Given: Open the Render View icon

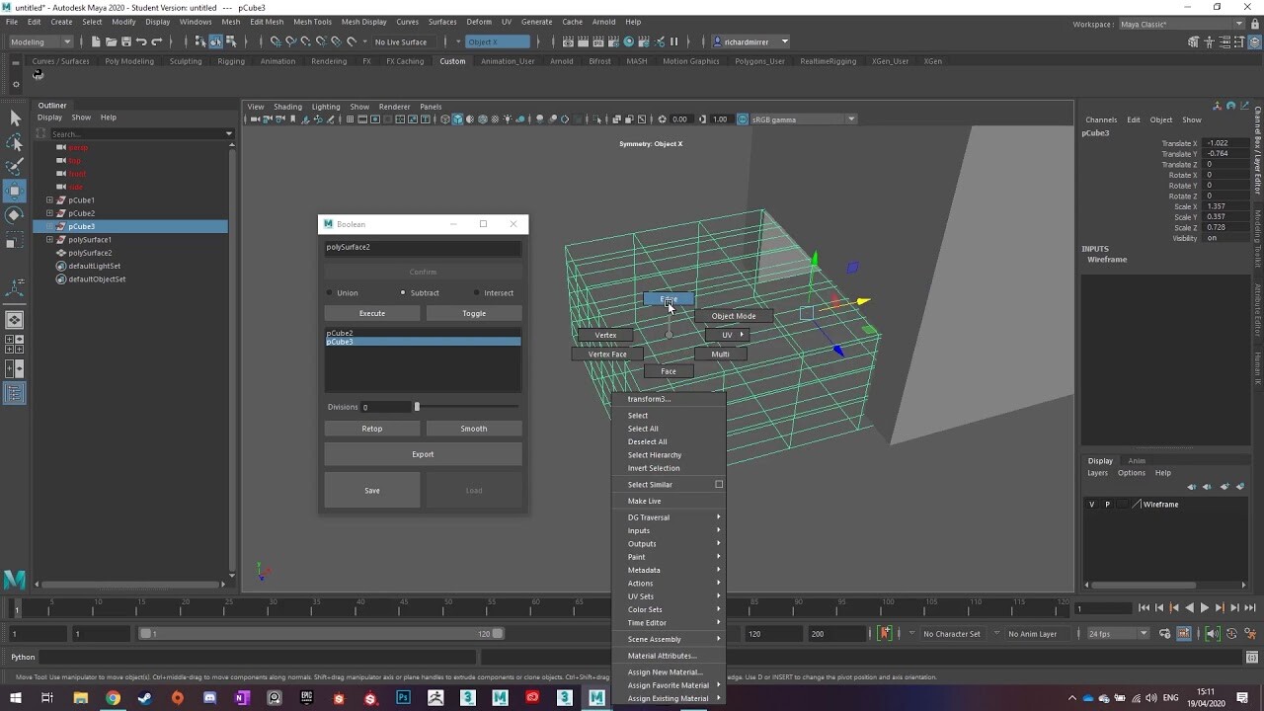Looking at the screenshot, I should point(568,41).
